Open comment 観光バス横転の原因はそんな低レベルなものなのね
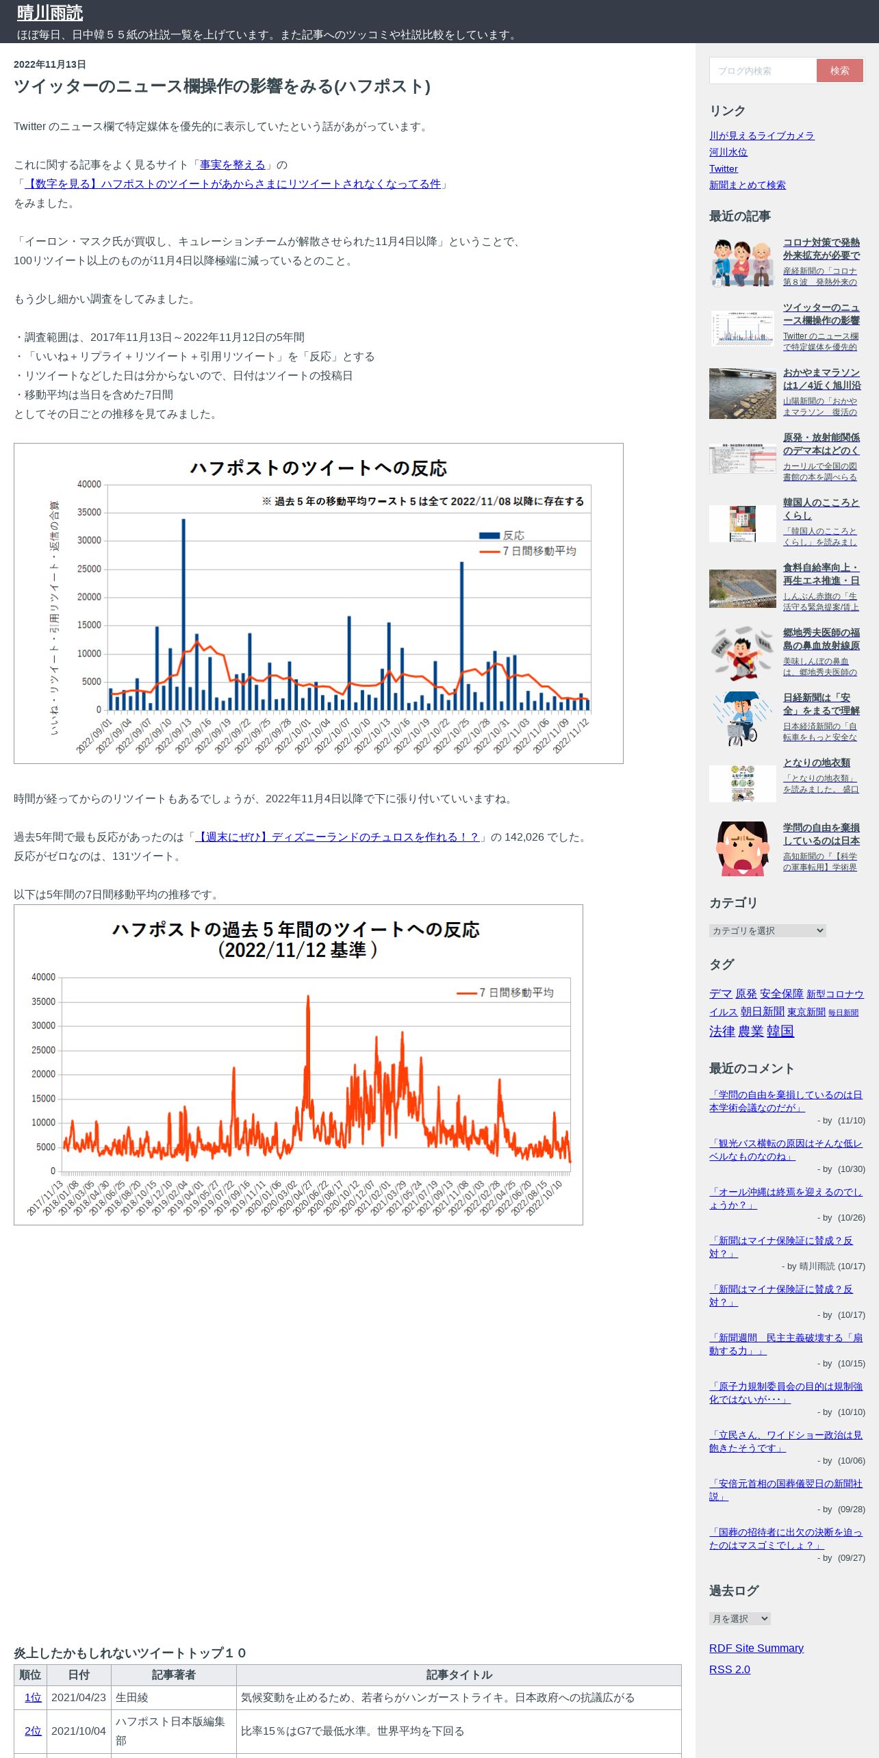This screenshot has height=1758, width=879. tap(786, 1149)
